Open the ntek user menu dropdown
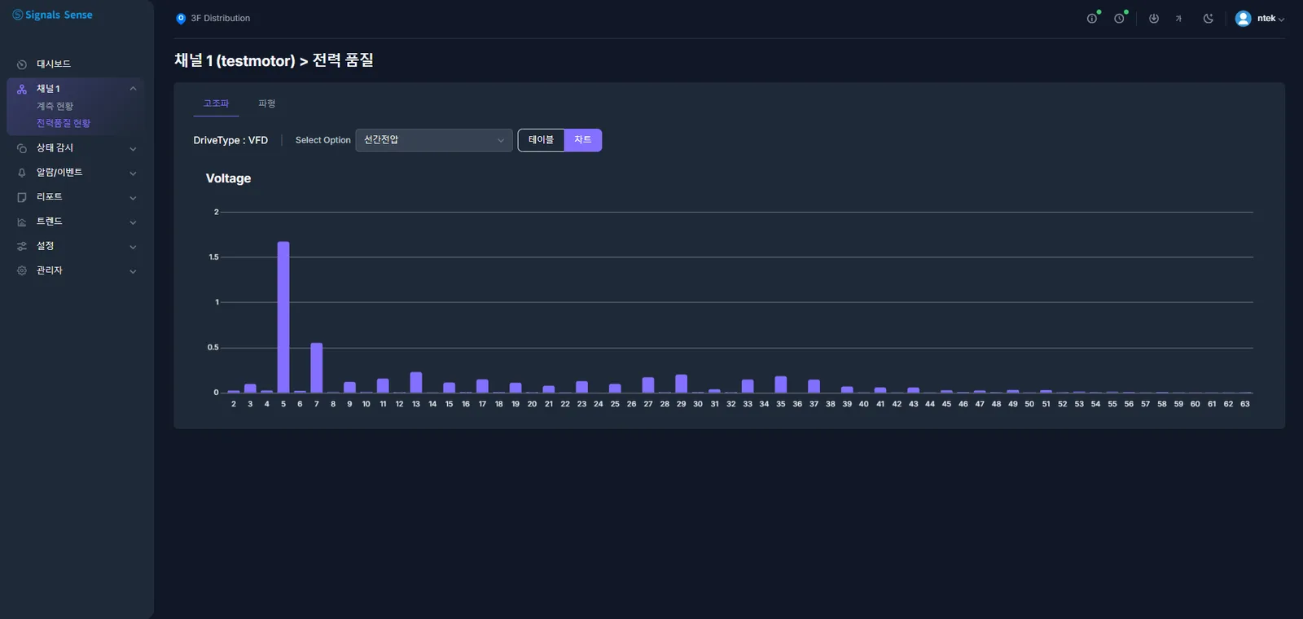The image size is (1303, 619). 1270,19
